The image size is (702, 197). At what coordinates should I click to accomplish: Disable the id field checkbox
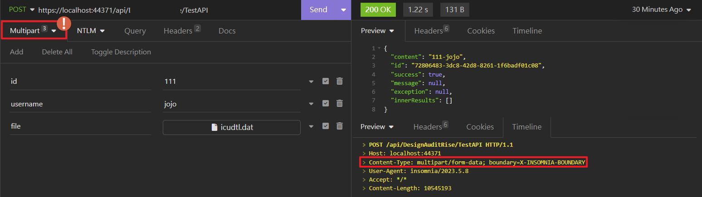click(x=325, y=81)
